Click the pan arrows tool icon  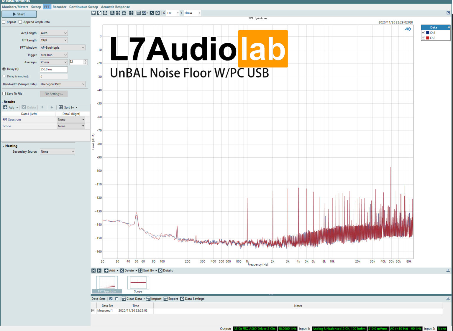(x=118, y=13)
